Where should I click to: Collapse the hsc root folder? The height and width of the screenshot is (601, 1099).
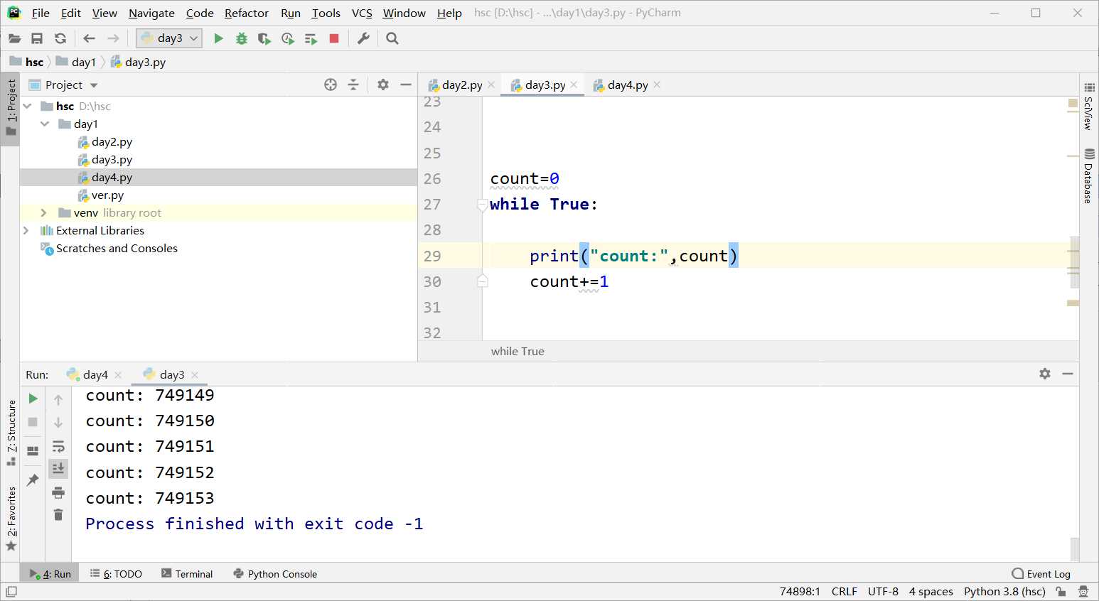point(27,106)
